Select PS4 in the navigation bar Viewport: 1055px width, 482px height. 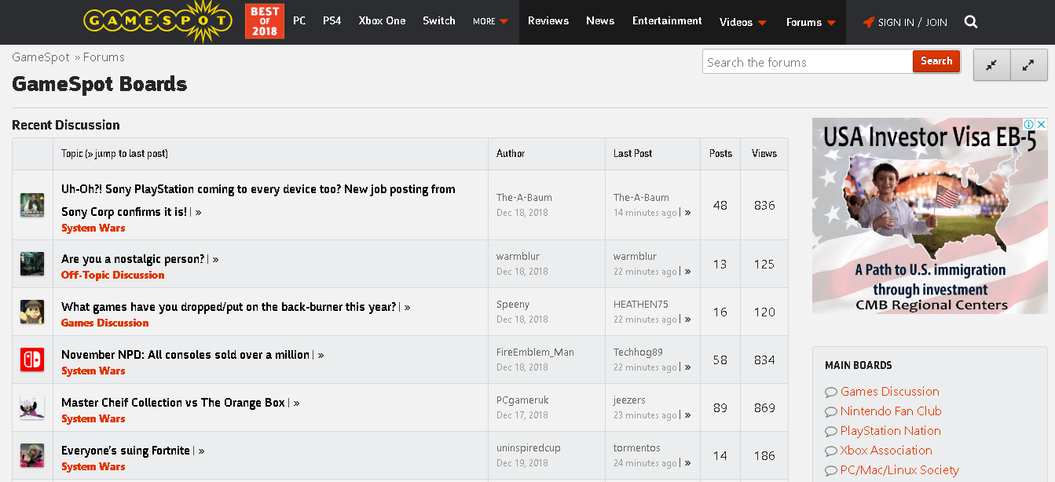[332, 21]
